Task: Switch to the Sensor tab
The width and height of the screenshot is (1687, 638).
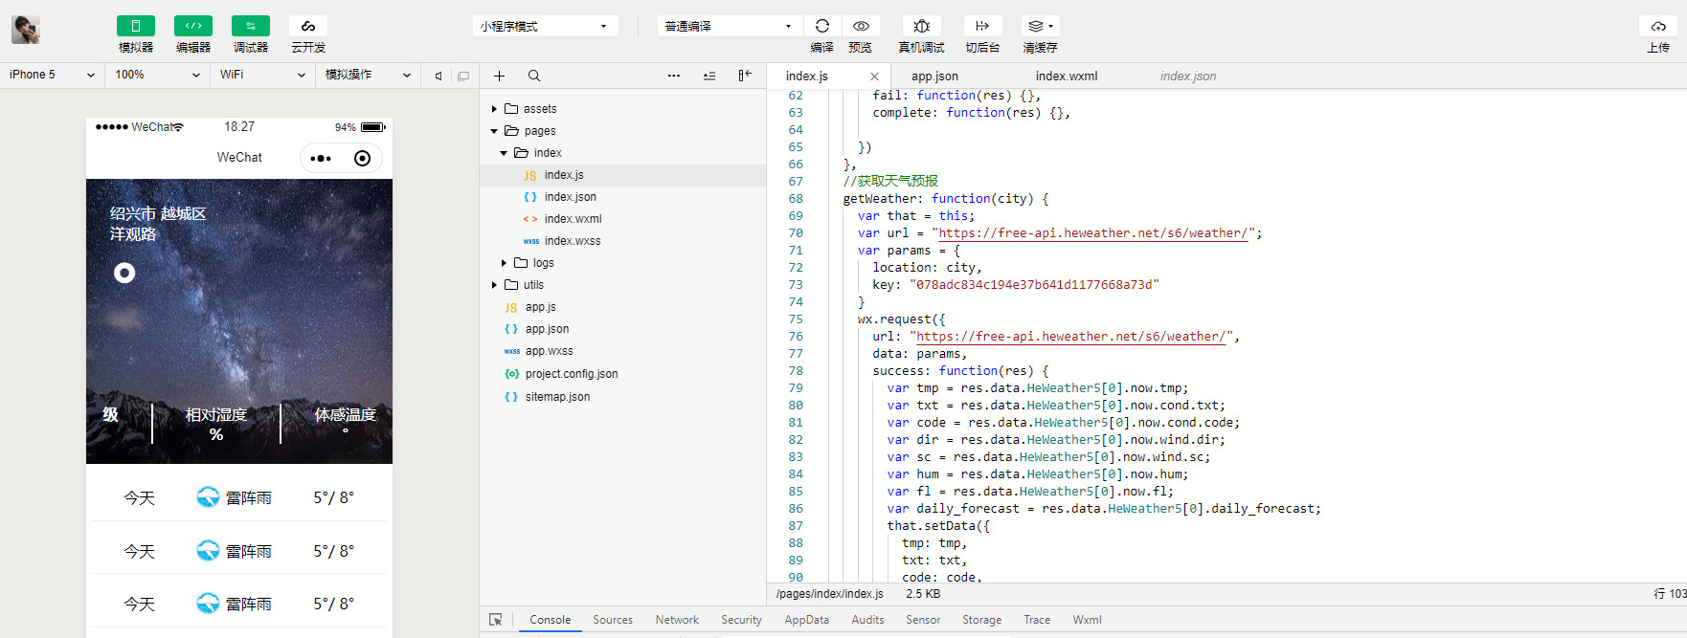Action: point(923,620)
